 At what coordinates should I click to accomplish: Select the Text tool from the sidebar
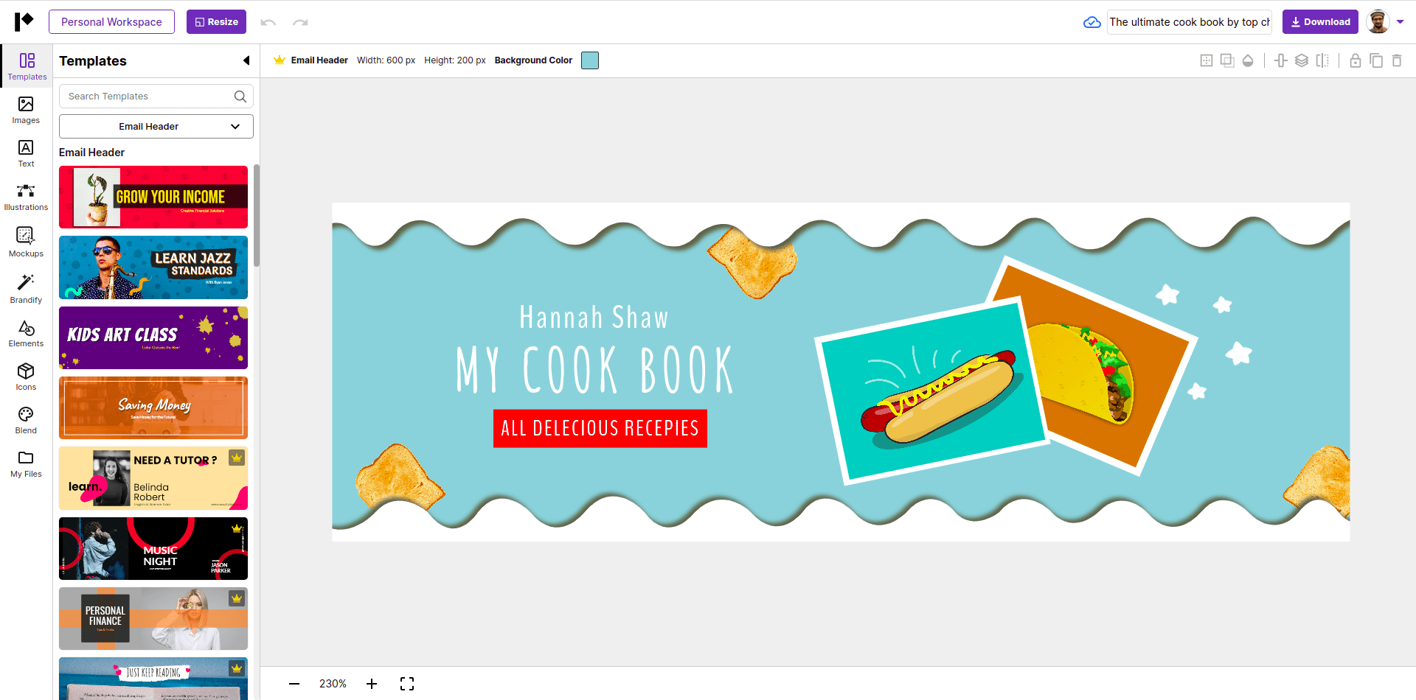[26, 153]
